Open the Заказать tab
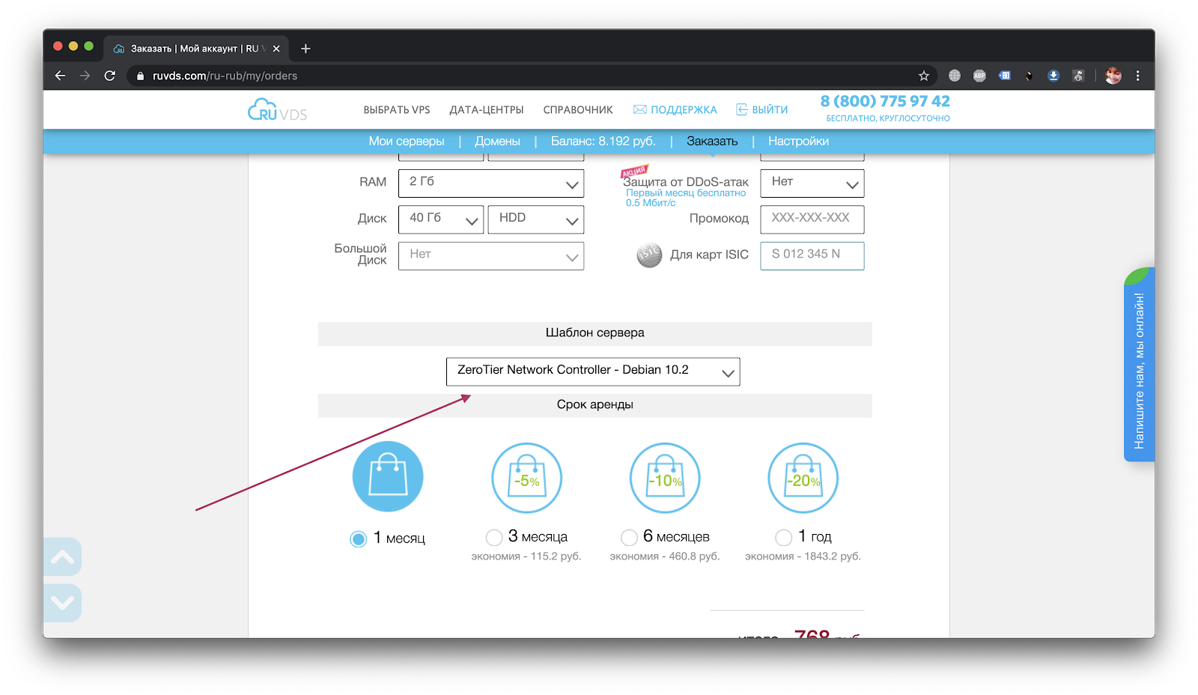Viewport: 1198px width, 695px height. 712,142
